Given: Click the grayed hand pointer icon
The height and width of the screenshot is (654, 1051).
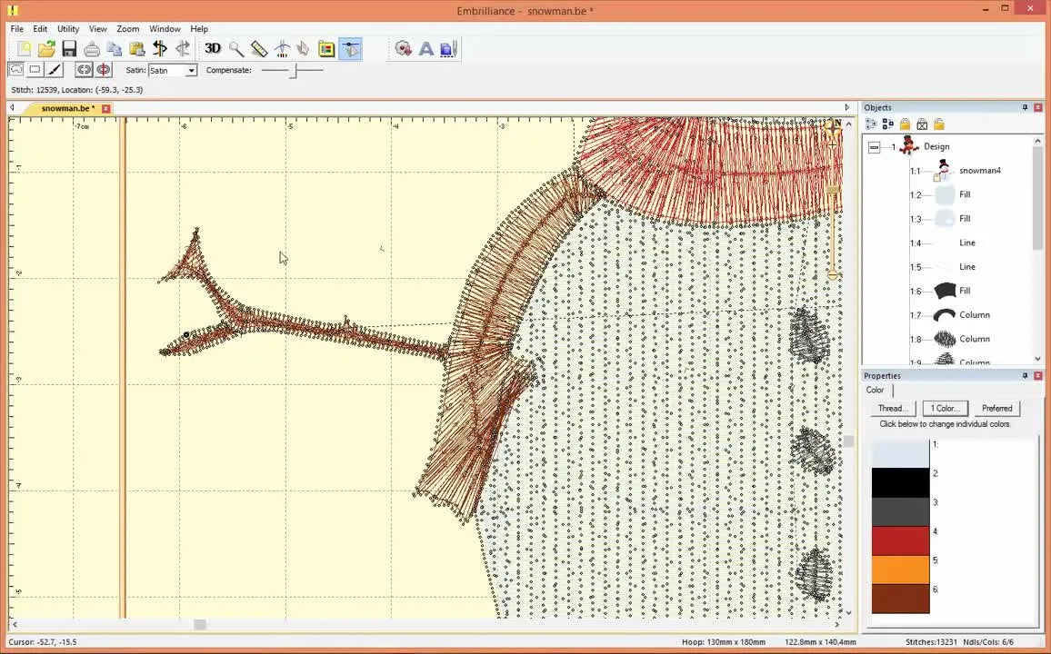Looking at the screenshot, I should pos(304,49).
